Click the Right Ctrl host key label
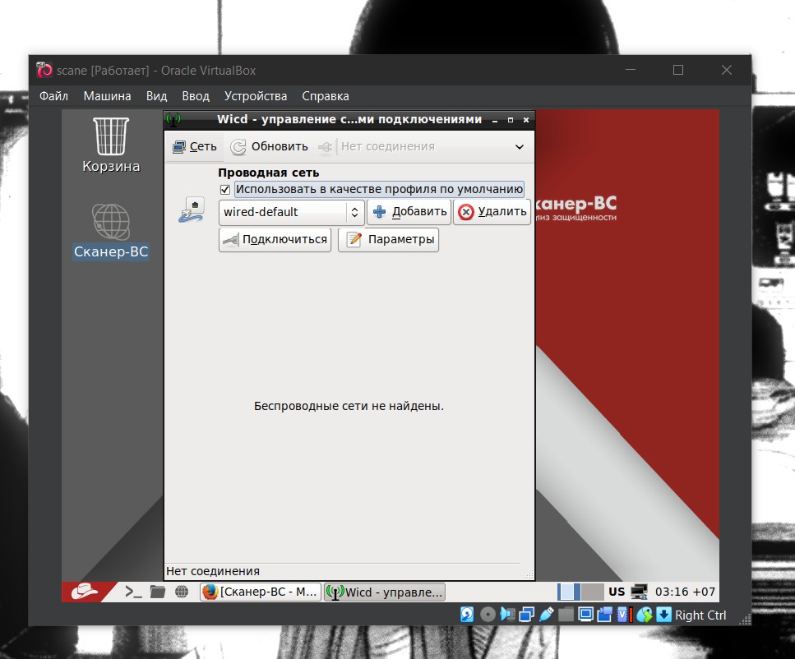Screen dimensions: 795x659 point(700,615)
